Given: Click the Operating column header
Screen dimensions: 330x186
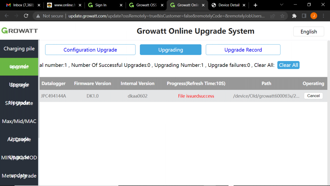Looking at the screenshot, I should 313,84.
